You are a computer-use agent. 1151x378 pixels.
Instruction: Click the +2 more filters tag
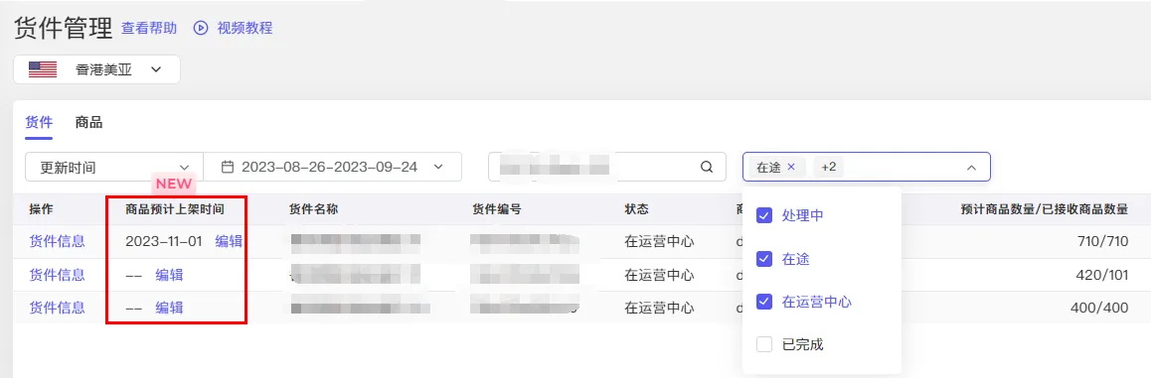coord(828,167)
